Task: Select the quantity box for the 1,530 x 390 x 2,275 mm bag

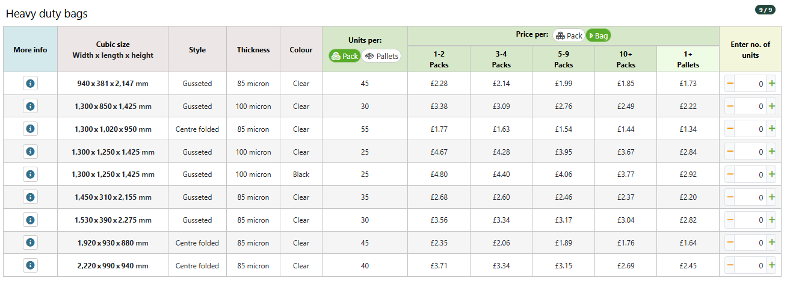Action: 751,220
